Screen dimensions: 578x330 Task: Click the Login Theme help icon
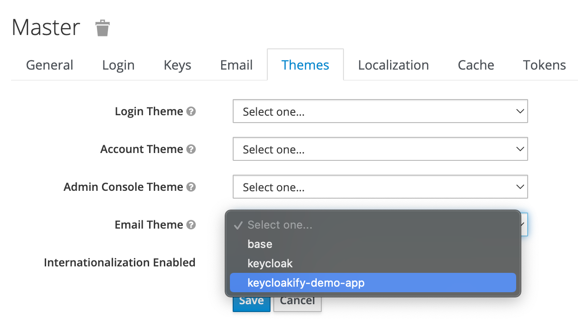pyautogui.click(x=191, y=112)
